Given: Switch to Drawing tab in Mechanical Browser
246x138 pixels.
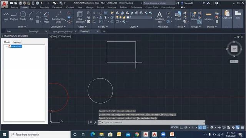Looking at the screenshot, I should [x=17, y=43].
